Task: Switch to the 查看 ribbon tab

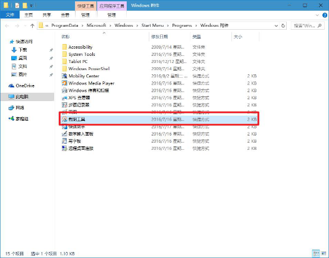Action: tap(65, 15)
